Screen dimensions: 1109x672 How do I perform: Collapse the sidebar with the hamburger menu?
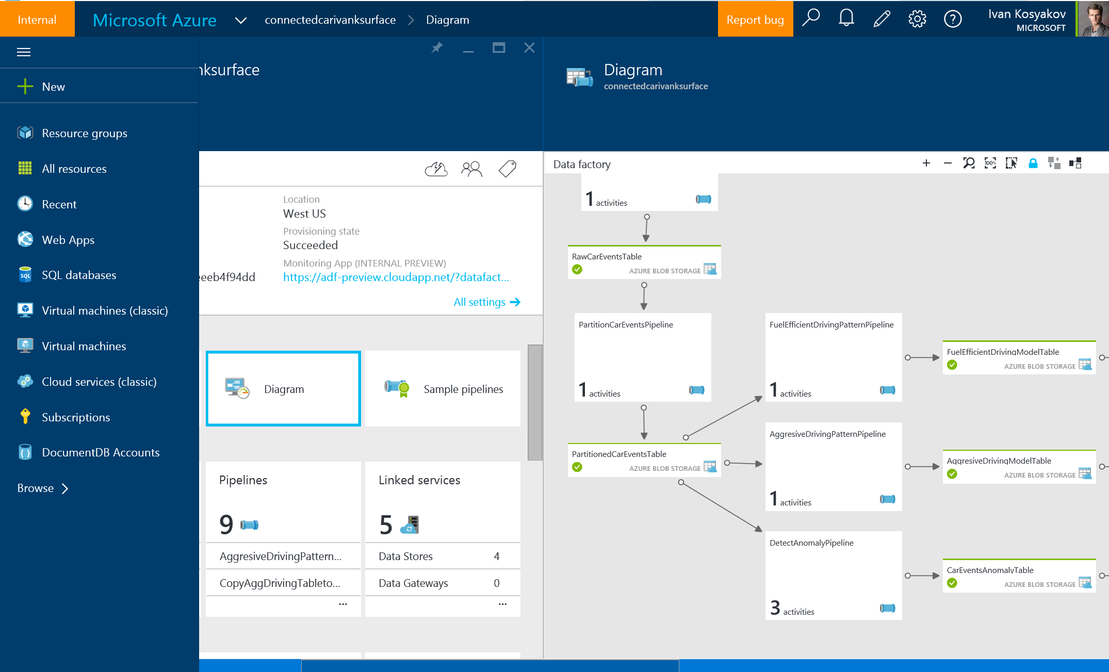24,52
